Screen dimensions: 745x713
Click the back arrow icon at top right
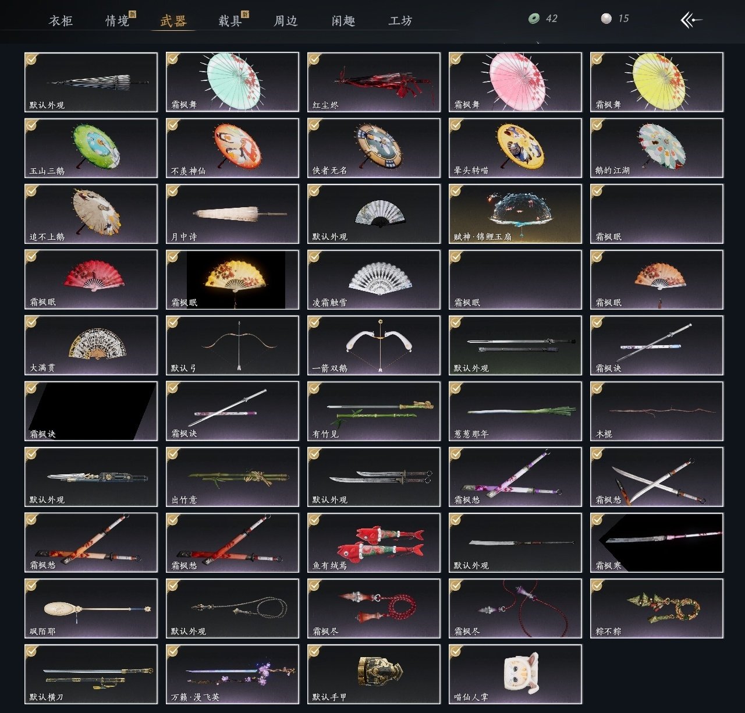point(691,20)
